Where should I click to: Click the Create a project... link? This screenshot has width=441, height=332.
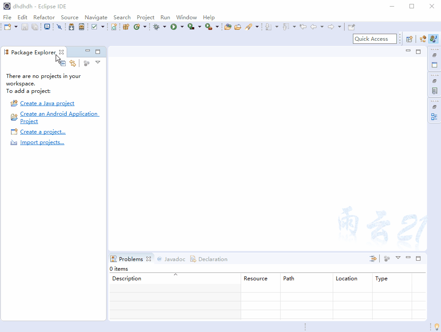43,131
